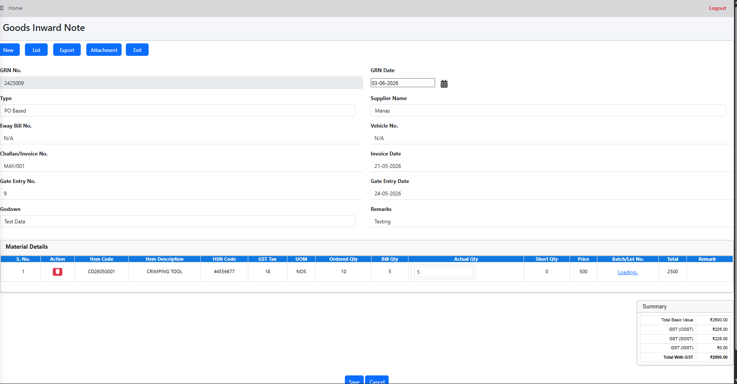Open the Type dropdown showing PO Based
This screenshot has width=737, height=384.
coord(178,110)
